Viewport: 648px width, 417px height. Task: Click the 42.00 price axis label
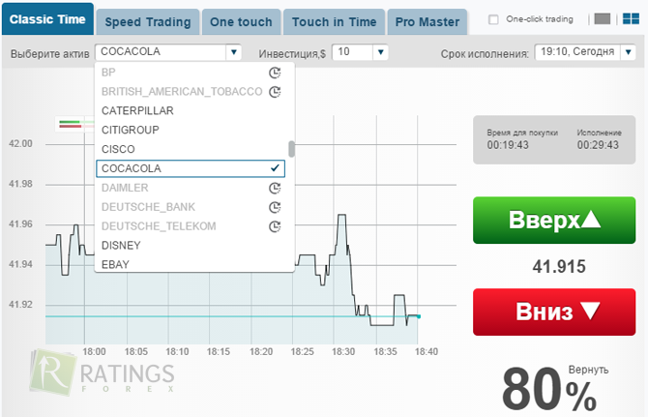tap(20, 144)
